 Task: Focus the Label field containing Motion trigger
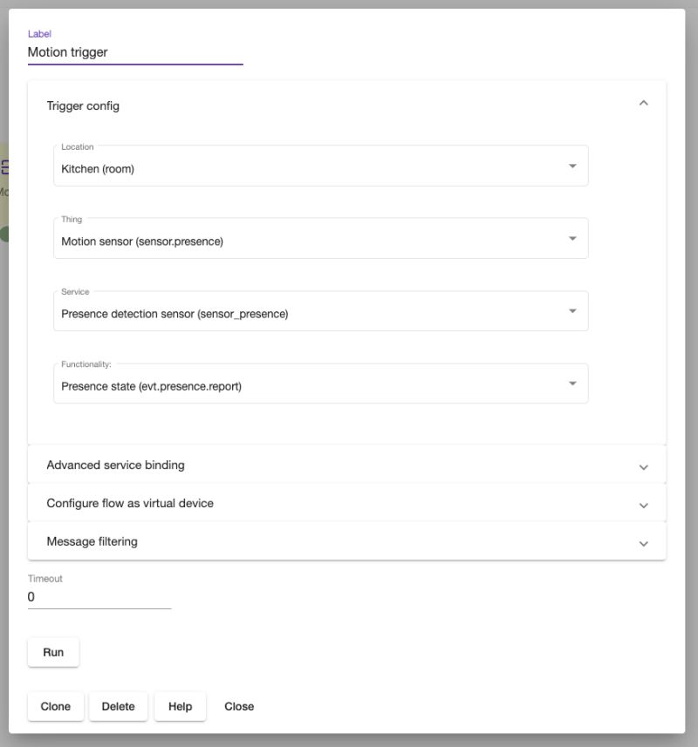(x=135, y=52)
